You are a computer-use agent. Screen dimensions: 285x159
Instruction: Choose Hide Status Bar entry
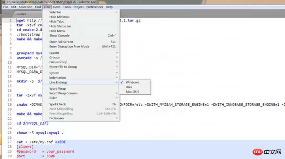81,26
